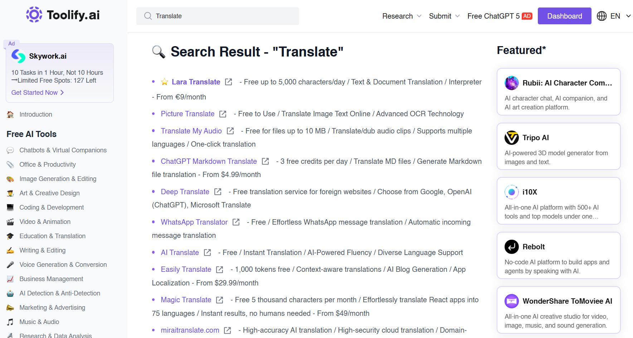Click the WonderShare ToMoviee AI logo icon

[x=512, y=301]
